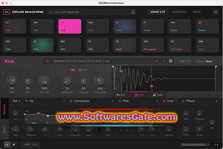
Task: Switch to MIXER tab
Action: [x=197, y=12]
